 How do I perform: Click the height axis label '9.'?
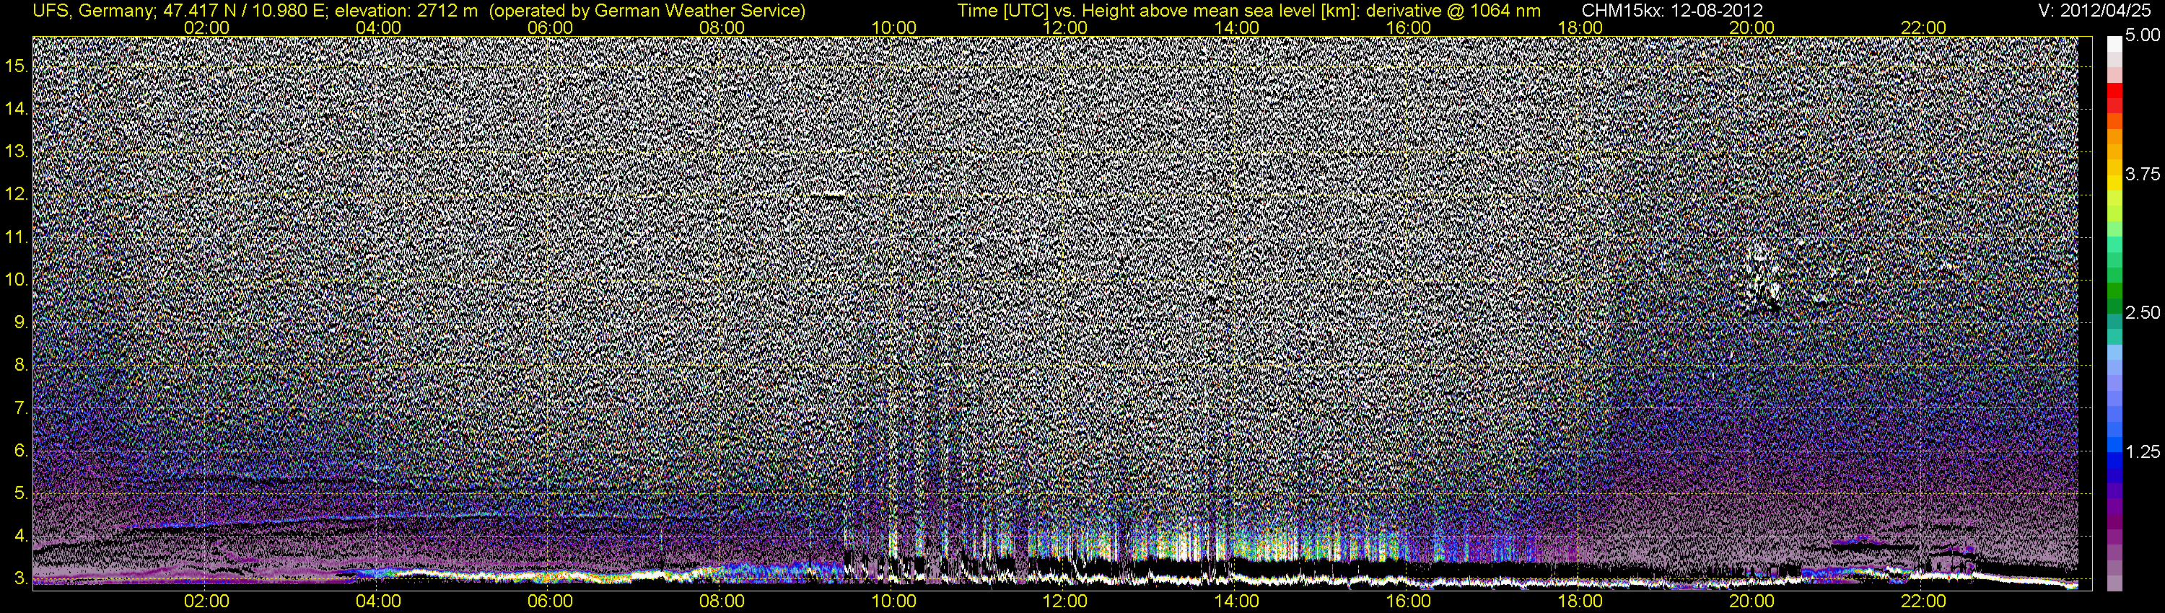tap(22, 322)
